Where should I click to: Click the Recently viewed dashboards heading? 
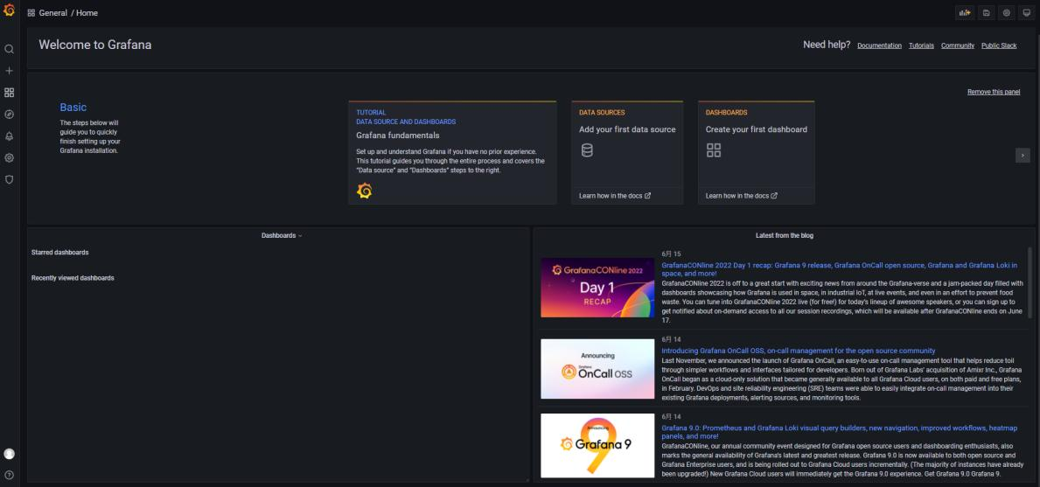[x=73, y=278]
